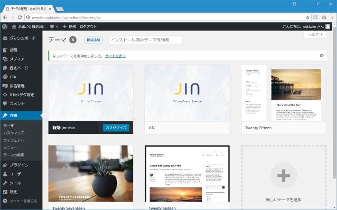This screenshot has height=210, width=337.
Task: Click the user avatar in admin bar
Action: pyautogui.click(x=328, y=27)
